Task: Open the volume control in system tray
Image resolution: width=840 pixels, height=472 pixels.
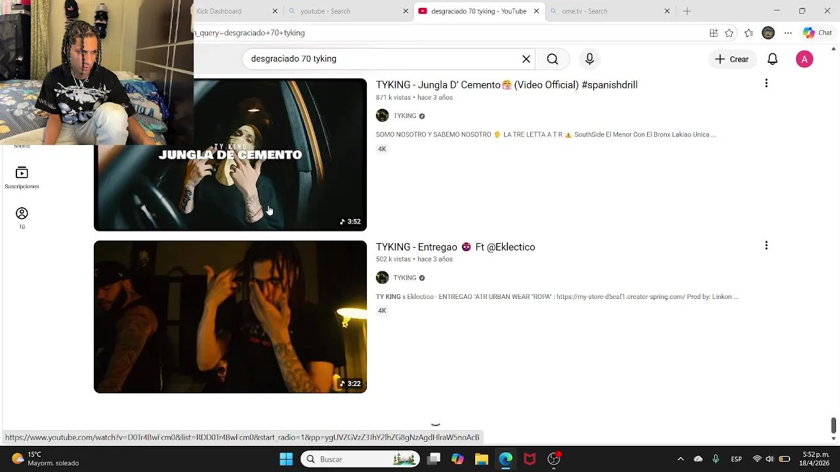Action: (770, 459)
